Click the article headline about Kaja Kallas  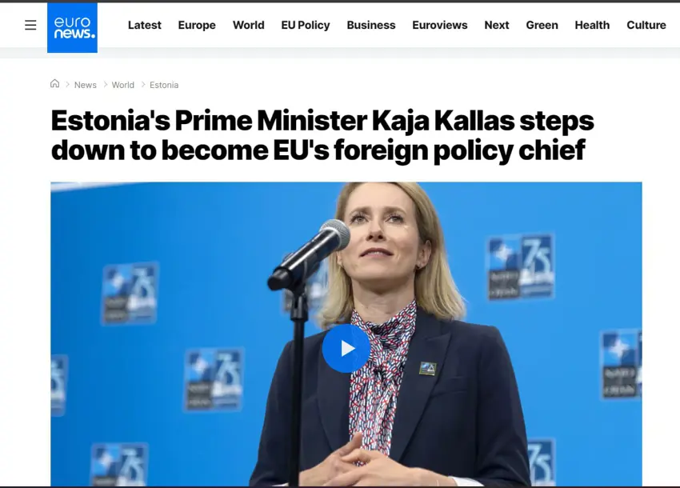point(322,135)
